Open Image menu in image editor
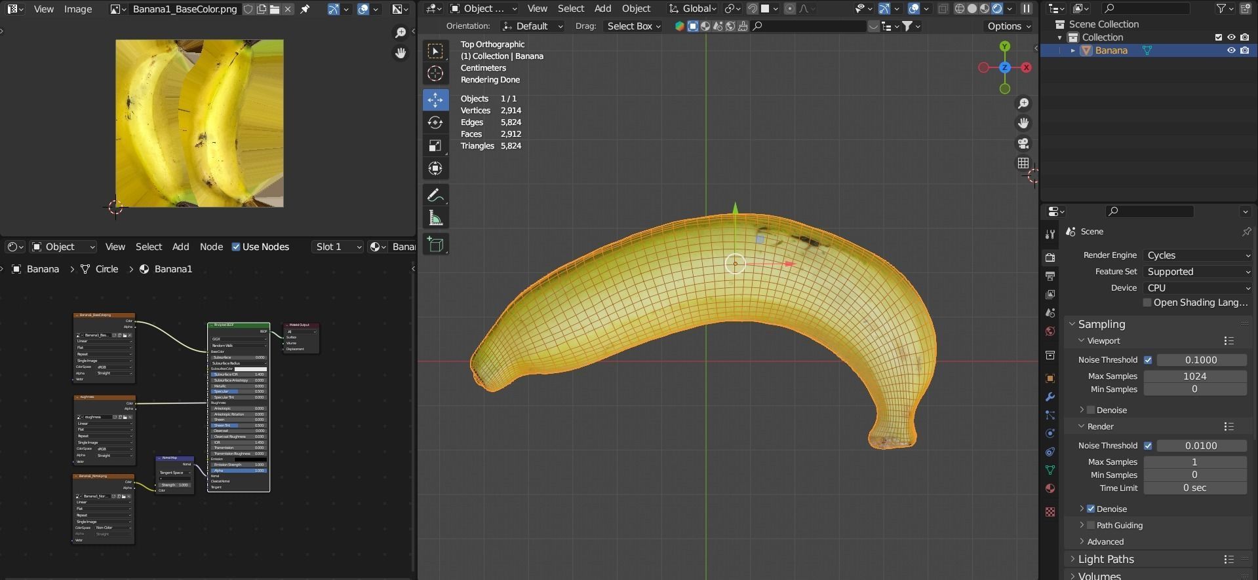Viewport: 1258px width, 580px height. (78, 9)
